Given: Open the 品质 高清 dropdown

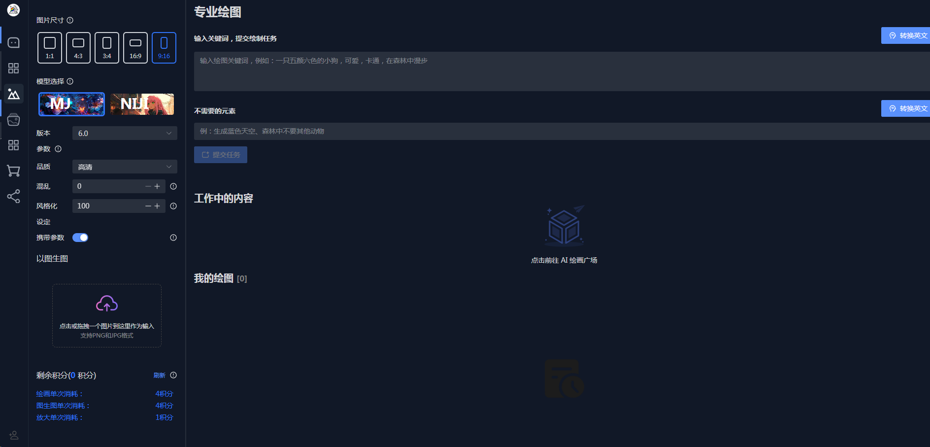Looking at the screenshot, I should point(125,167).
